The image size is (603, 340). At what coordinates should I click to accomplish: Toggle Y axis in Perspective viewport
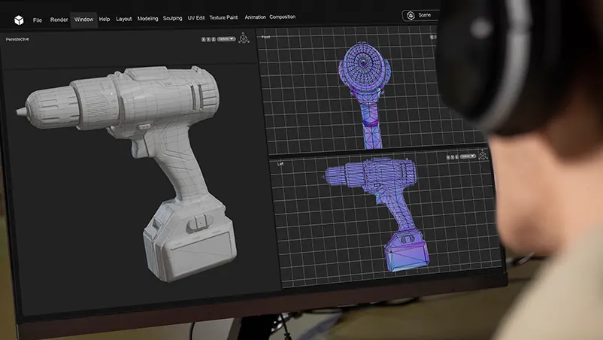point(208,39)
